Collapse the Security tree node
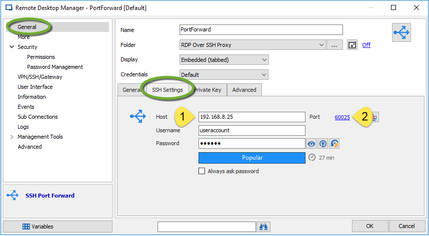Image resolution: width=429 pixels, height=236 pixels. 11,47
